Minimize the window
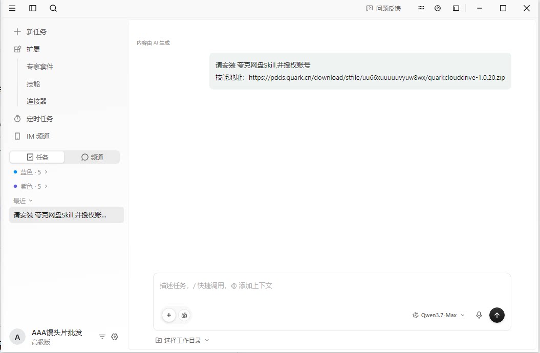 [480, 8]
